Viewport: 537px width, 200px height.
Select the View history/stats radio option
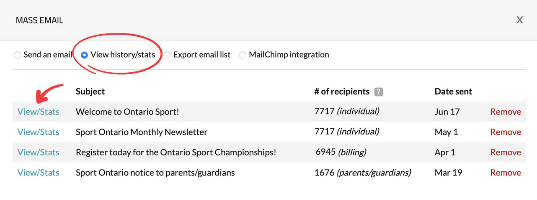tap(85, 55)
